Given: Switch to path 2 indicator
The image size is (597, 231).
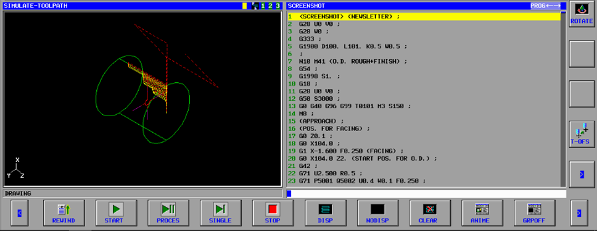Looking at the screenshot, I should coord(270,6).
